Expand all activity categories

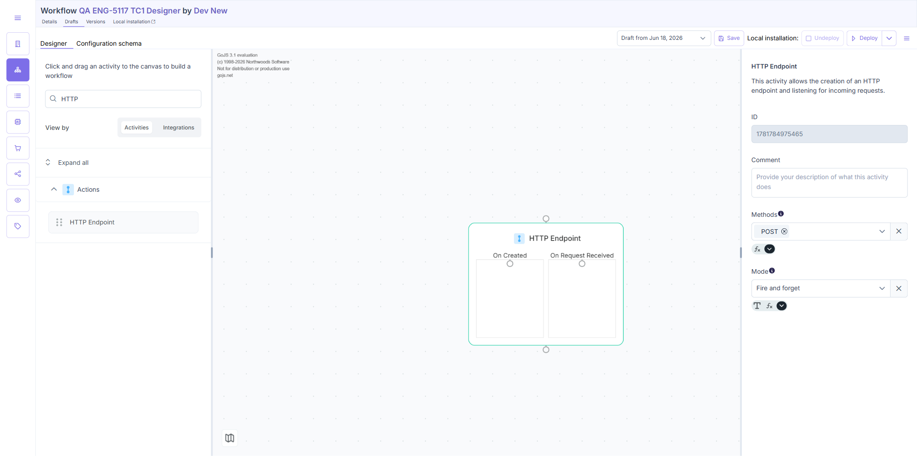pos(67,163)
